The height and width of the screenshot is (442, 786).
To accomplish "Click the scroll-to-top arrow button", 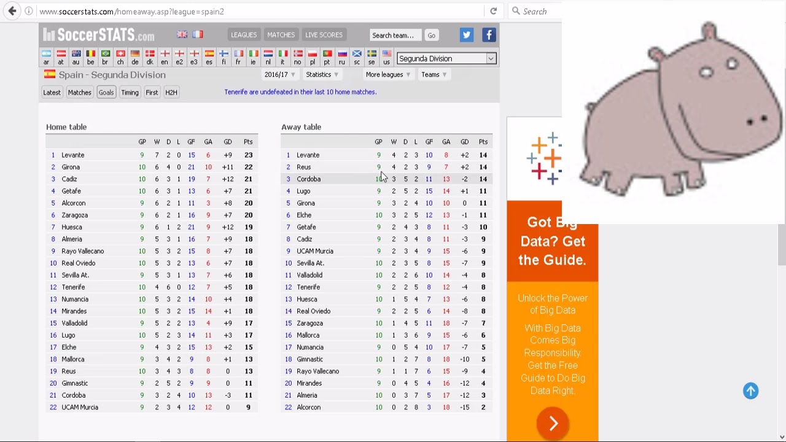I will pyautogui.click(x=750, y=391).
